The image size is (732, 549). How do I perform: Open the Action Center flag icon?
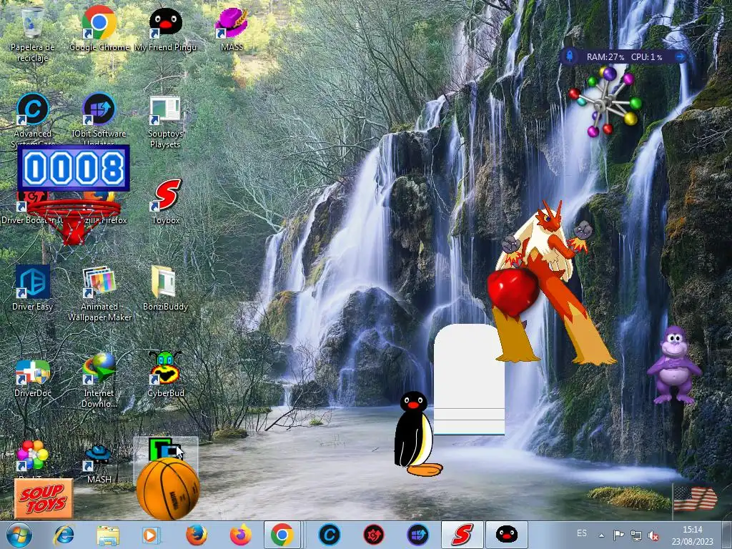pyautogui.click(x=618, y=535)
